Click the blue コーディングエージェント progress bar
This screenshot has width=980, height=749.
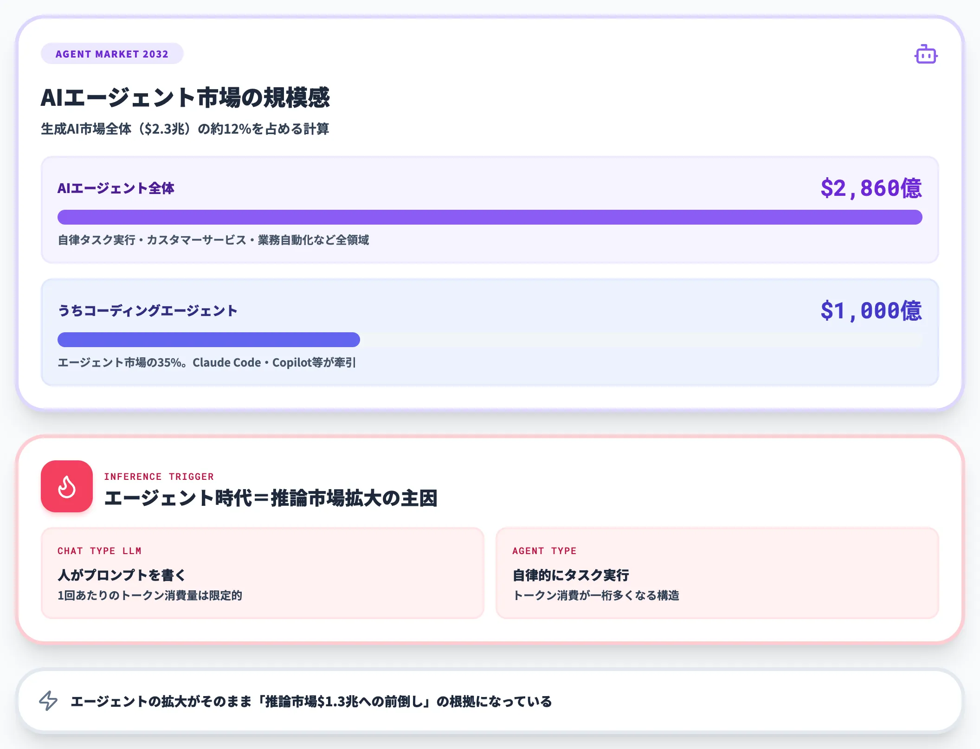(209, 340)
